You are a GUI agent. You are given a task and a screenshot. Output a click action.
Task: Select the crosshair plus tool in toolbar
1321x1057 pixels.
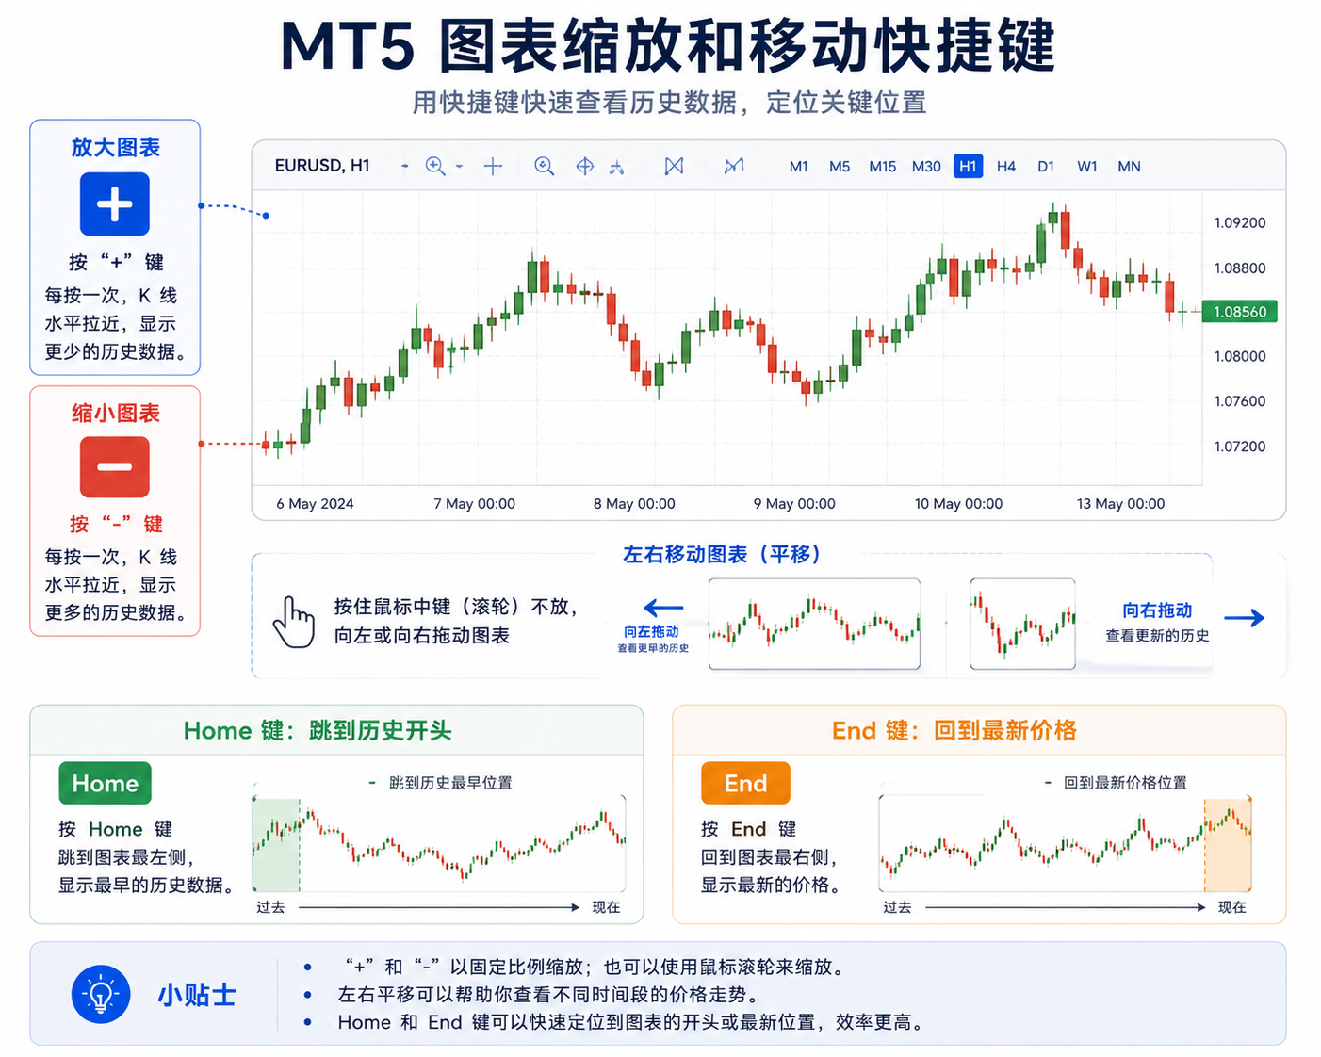(493, 167)
